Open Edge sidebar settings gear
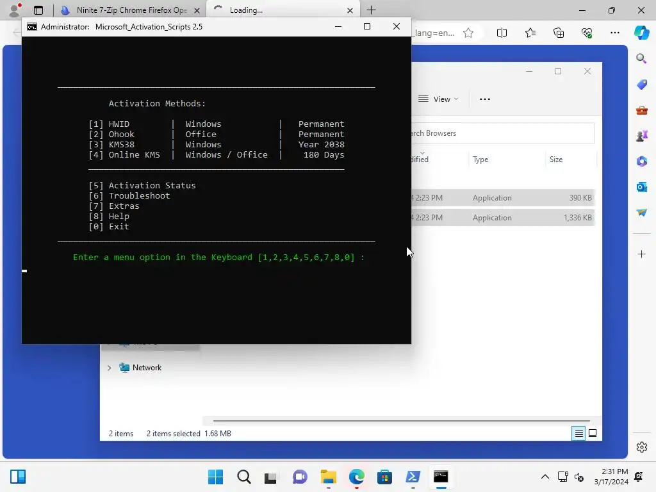Screen dimensions: 656x492 coord(641,447)
